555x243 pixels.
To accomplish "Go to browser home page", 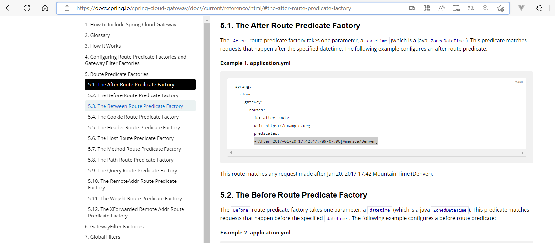I will (x=45, y=8).
